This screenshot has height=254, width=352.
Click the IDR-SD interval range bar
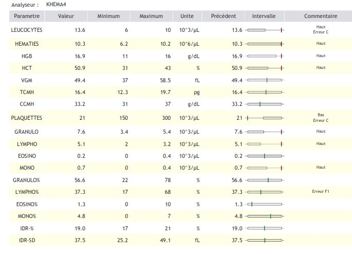click(265, 240)
